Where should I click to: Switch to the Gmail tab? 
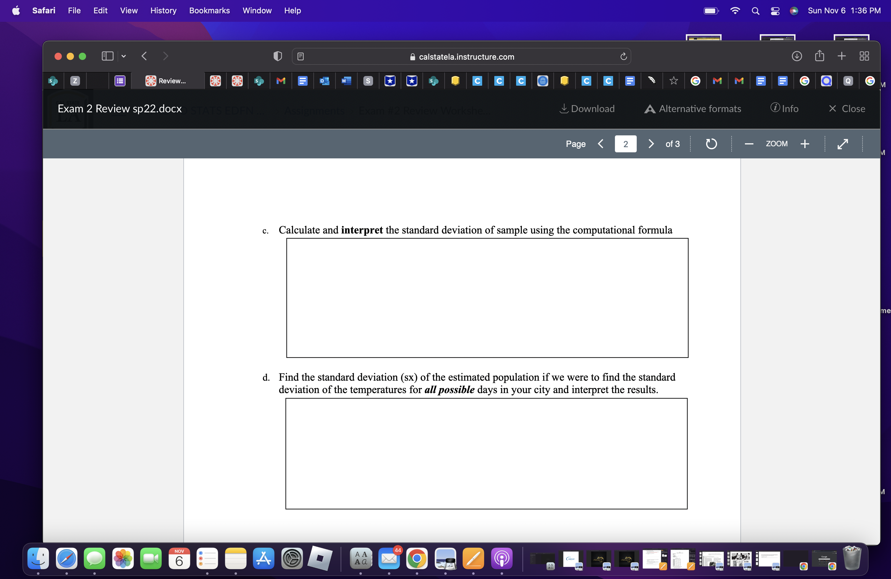pos(281,81)
